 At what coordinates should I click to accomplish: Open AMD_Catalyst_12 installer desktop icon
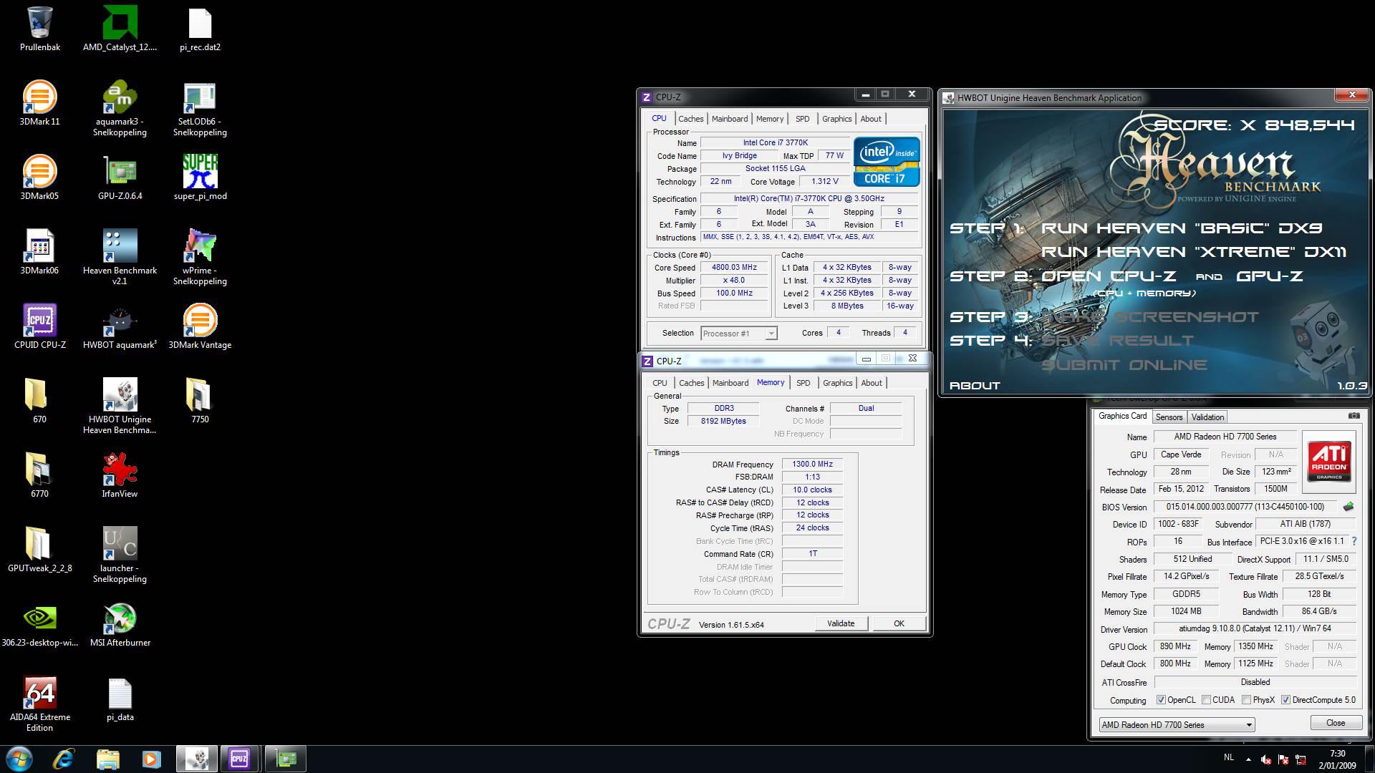click(x=120, y=29)
